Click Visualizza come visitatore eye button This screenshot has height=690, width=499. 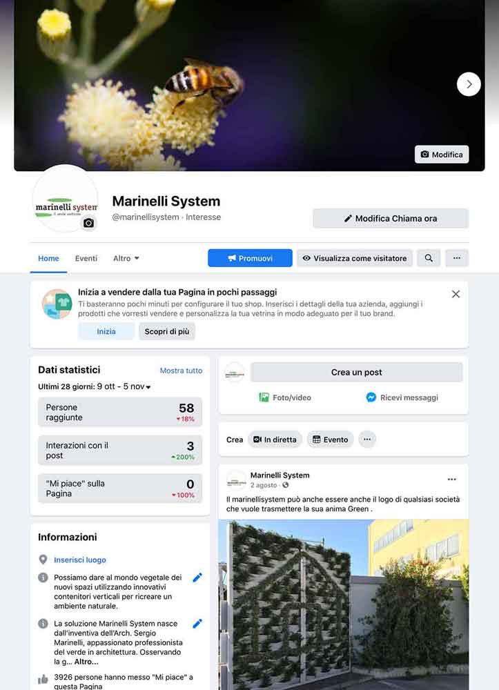click(355, 258)
